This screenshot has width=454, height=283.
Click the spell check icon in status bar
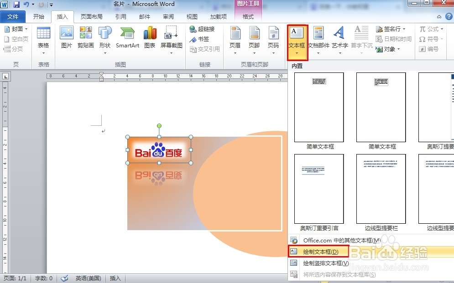tap(64, 278)
